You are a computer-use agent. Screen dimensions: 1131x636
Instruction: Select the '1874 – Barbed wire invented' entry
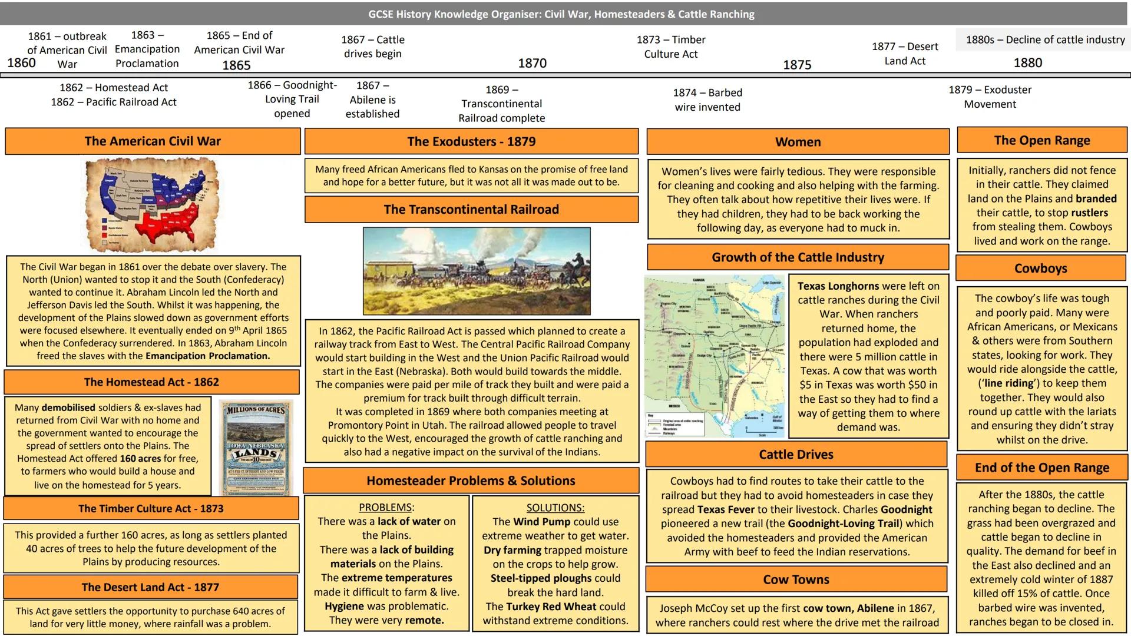pyautogui.click(x=708, y=99)
